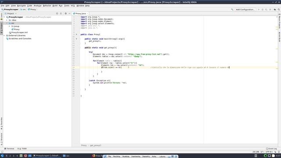
Task: Click Collapse All icon in Project panel
Action: 61,14
